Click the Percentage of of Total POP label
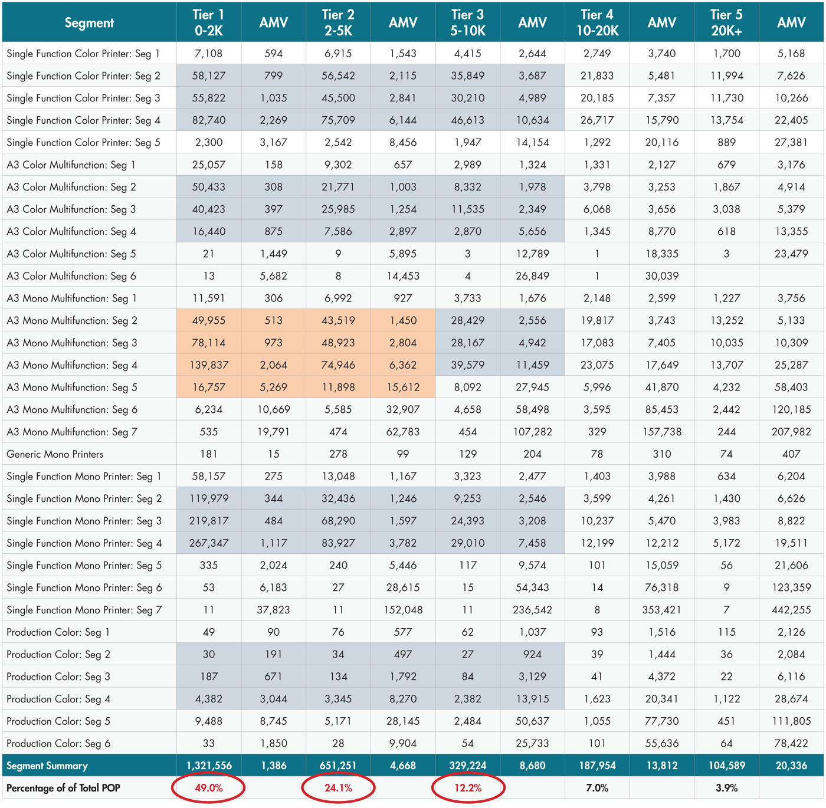 (x=63, y=788)
